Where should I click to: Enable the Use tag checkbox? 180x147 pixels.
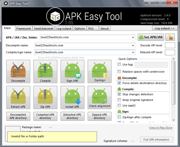(x=119, y=64)
